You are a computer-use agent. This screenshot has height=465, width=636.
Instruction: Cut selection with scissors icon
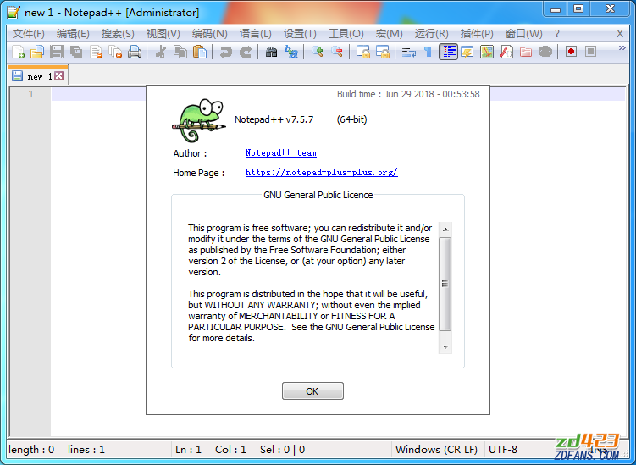point(161,52)
